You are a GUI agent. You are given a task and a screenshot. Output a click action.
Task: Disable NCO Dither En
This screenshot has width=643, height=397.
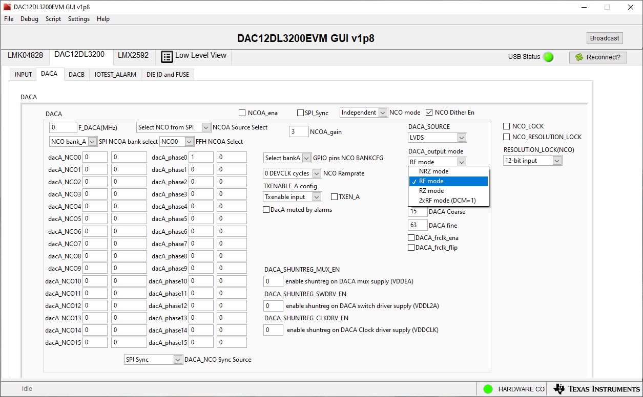(x=428, y=112)
